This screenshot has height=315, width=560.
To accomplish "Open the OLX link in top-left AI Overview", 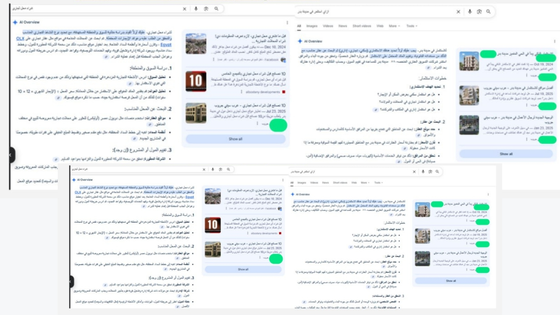I will click(20, 38).
